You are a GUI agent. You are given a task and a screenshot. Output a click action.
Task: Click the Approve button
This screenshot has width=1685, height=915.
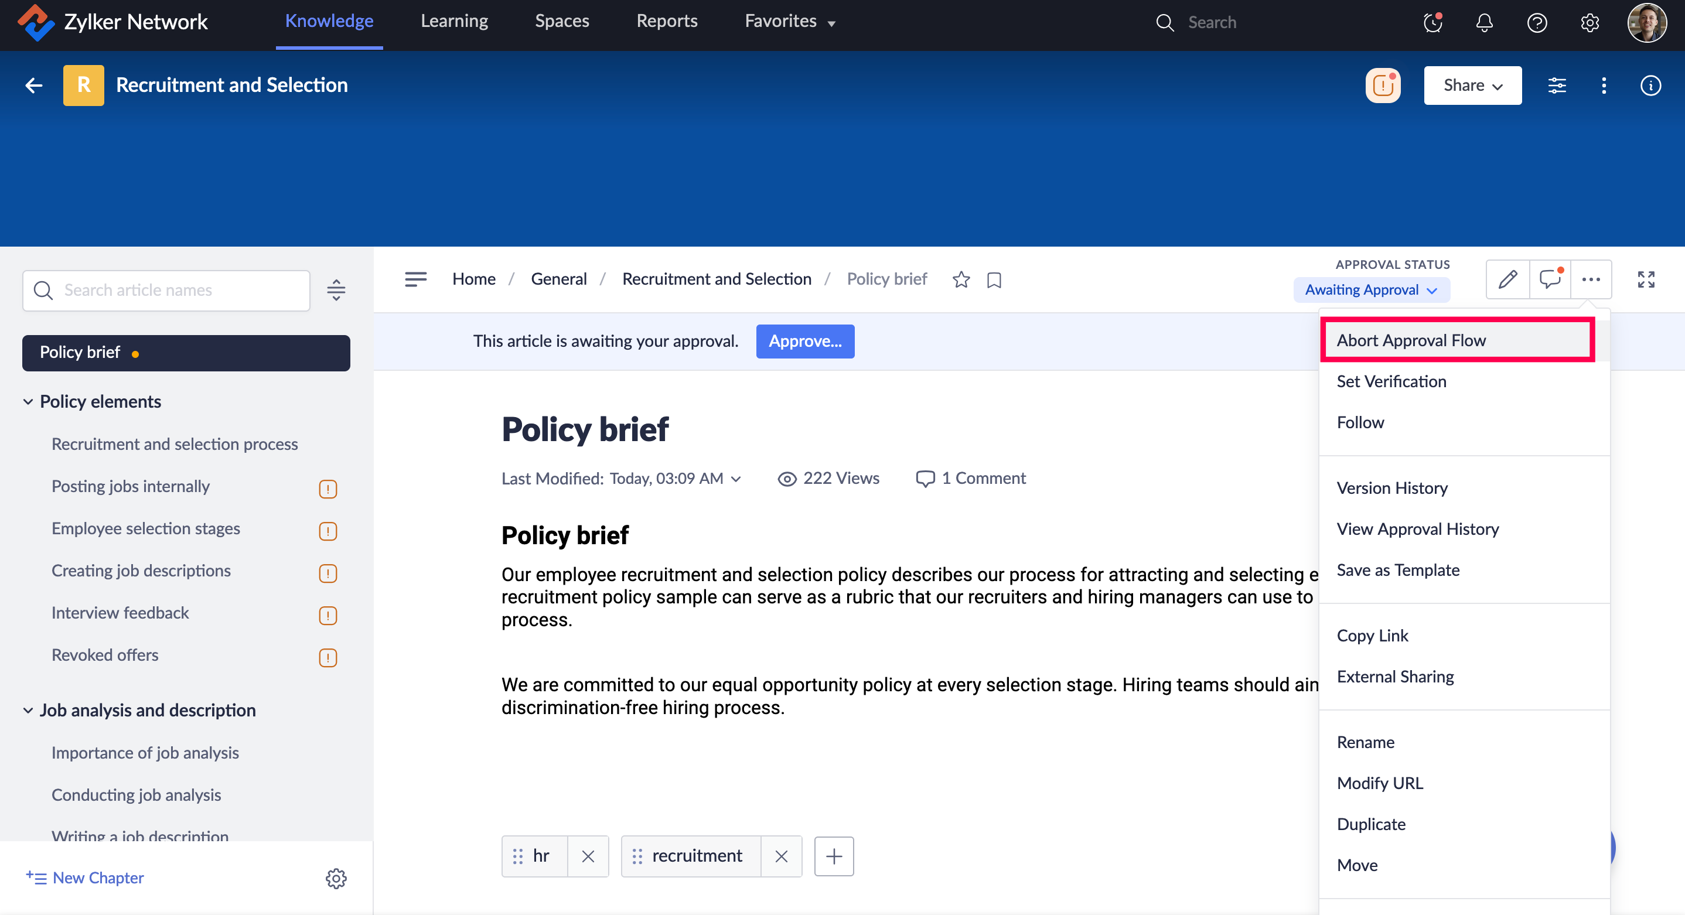coord(804,341)
